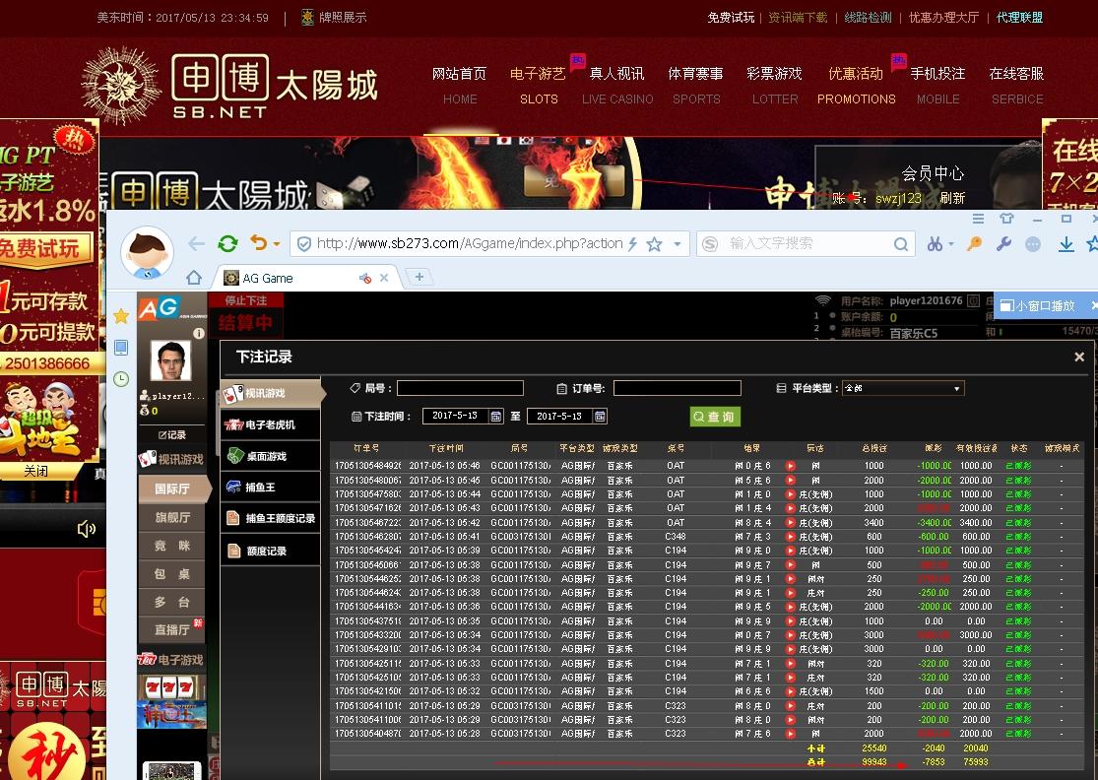Click the orange undo-close-tab arrow
Image resolution: width=1098 pixels, height=780 pixels.
tap(258, 243)
